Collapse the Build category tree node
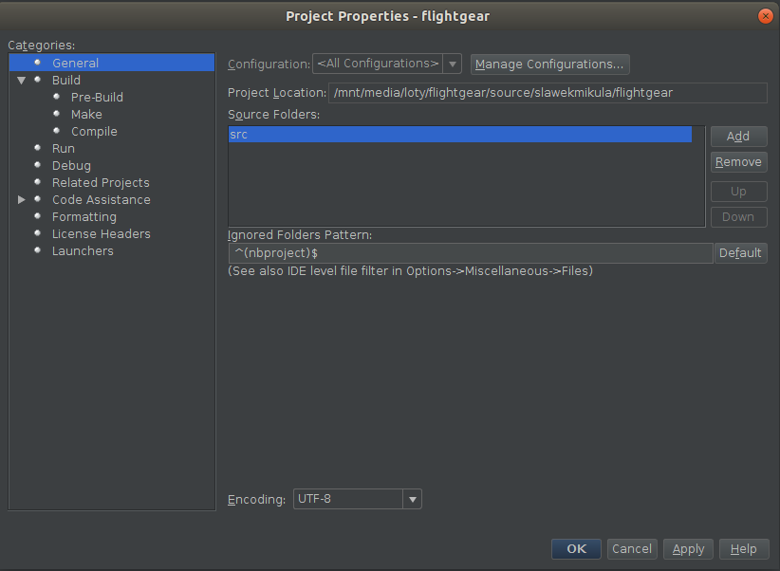780x571 pixels. click(21, 80)
